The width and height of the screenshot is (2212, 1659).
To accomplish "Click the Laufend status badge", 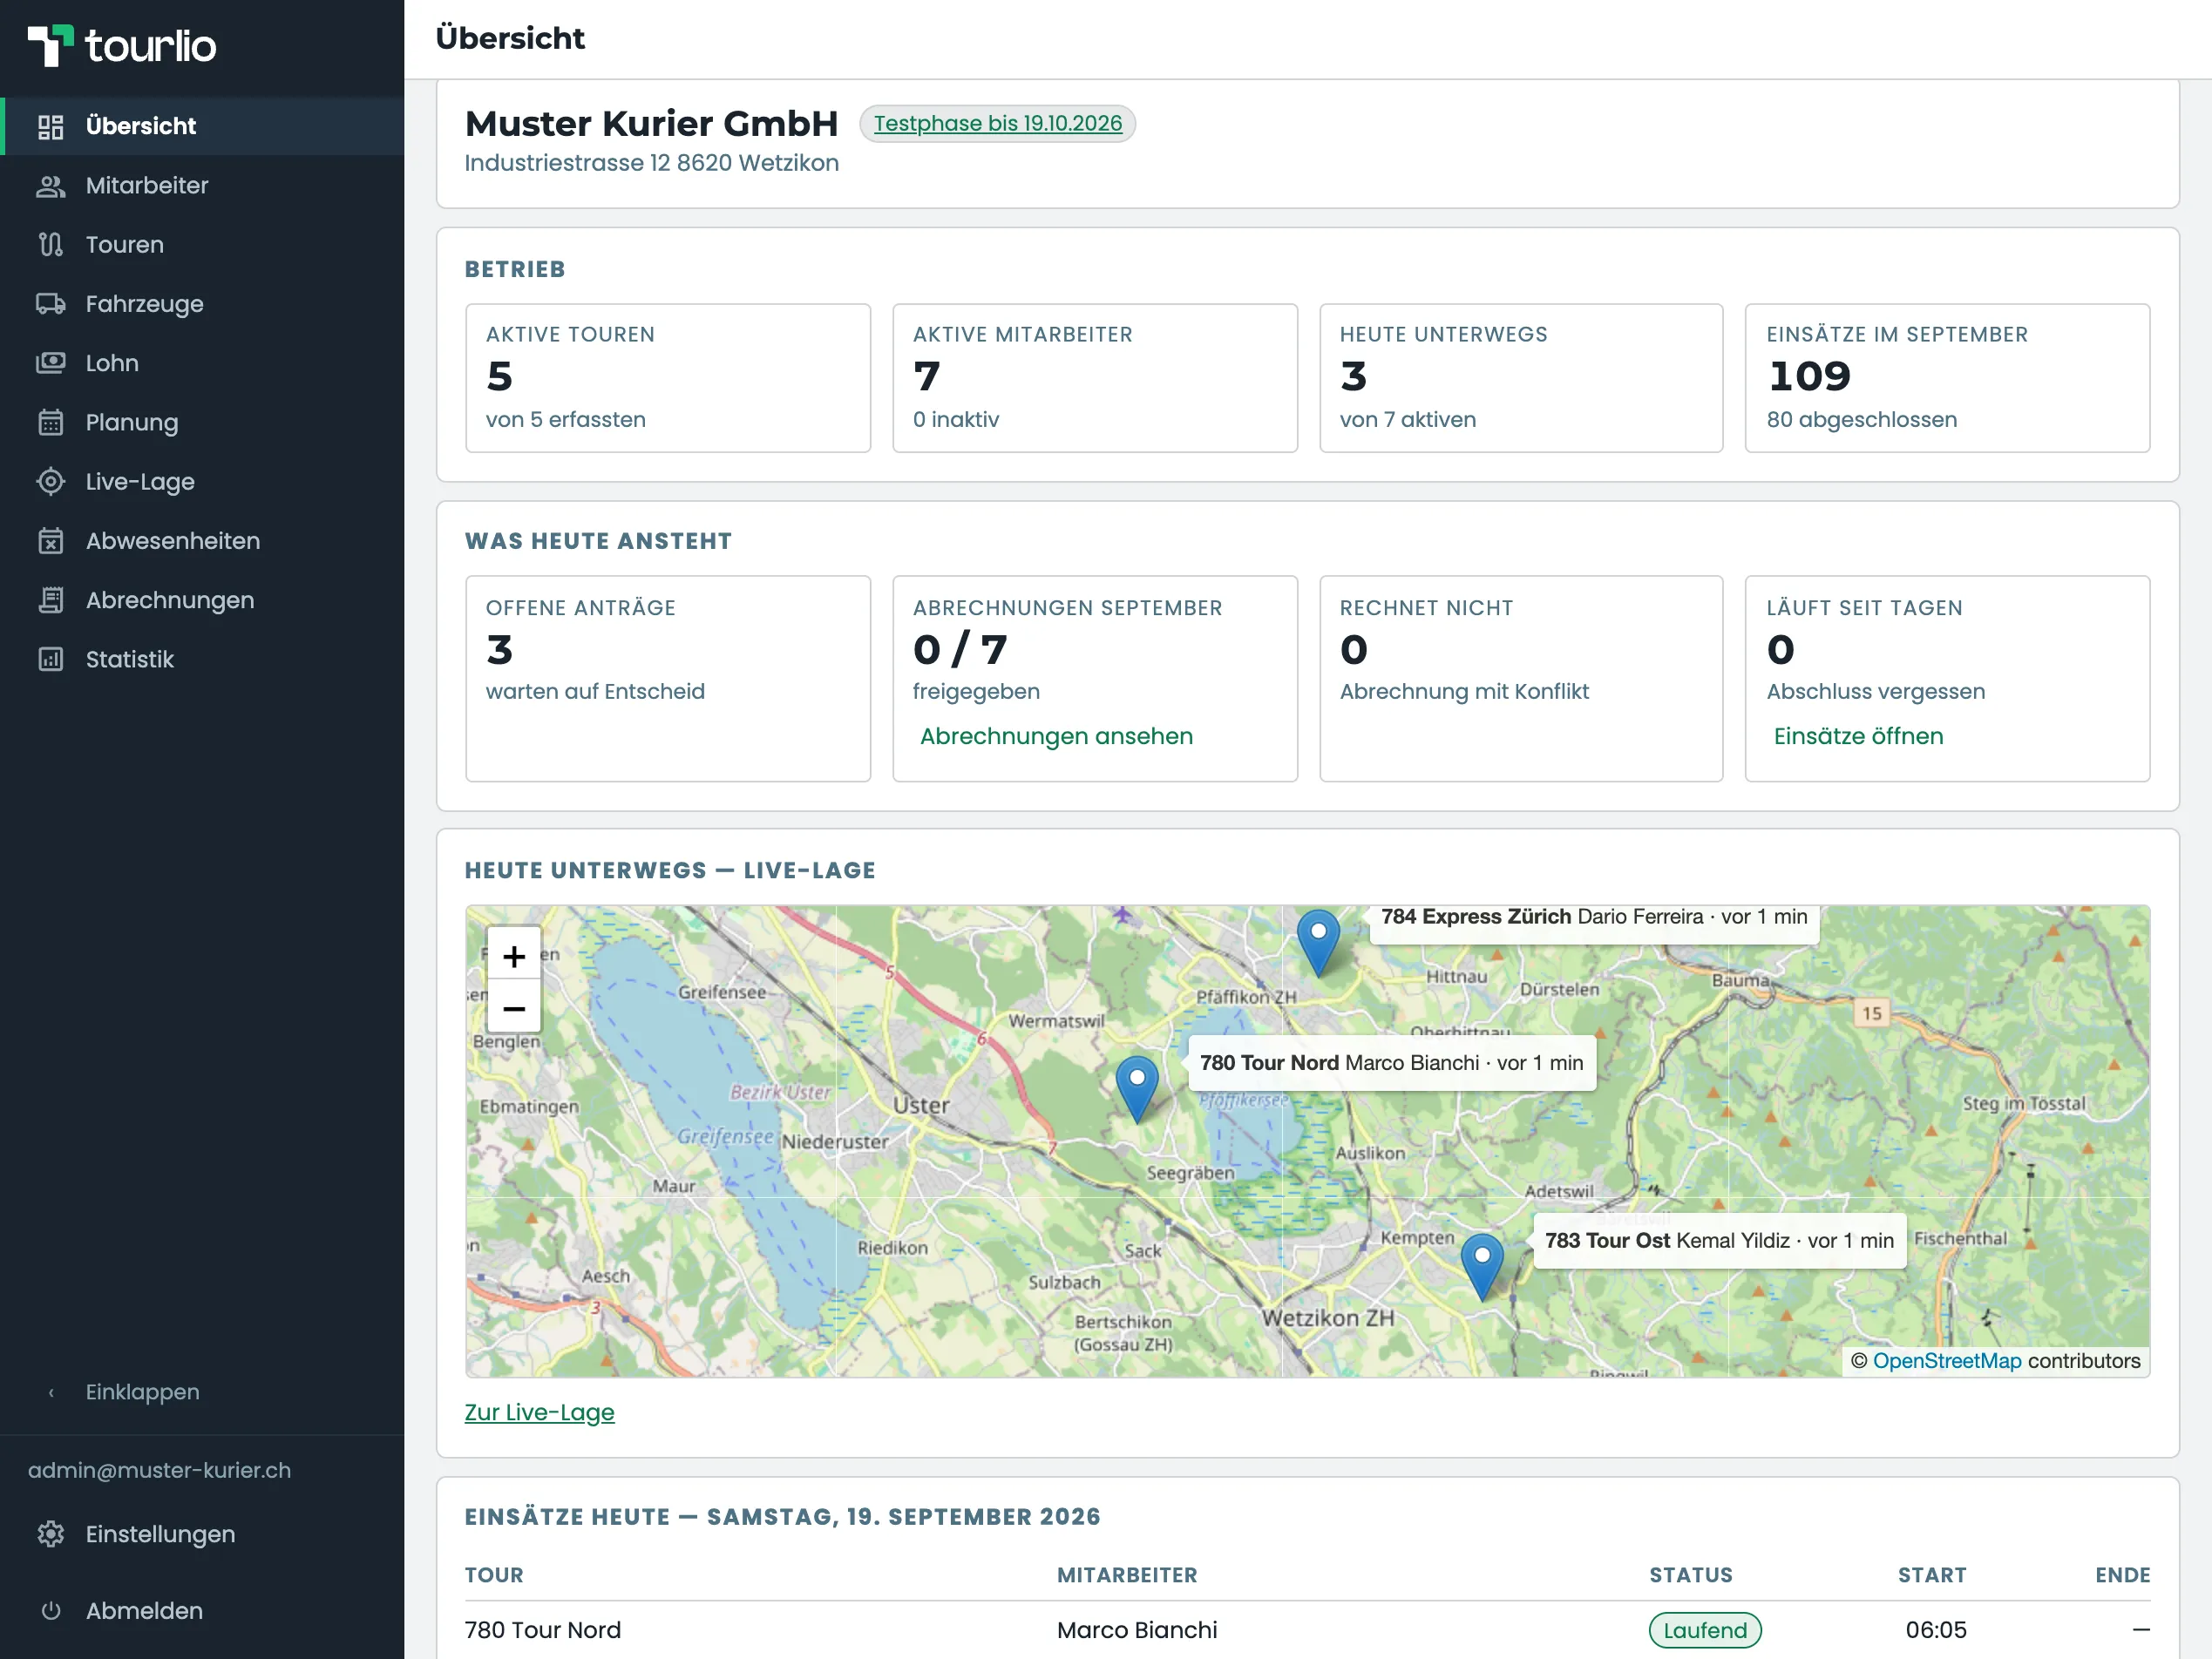I will pos(1704,1630).
